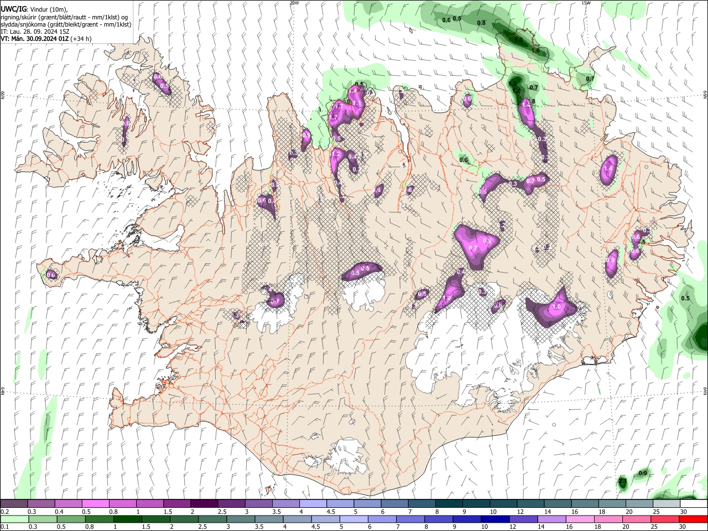The image size is (708, 531).
Task: Click the upper legend swatch between 0.3 and 0.4
Action: coord(41,504)
